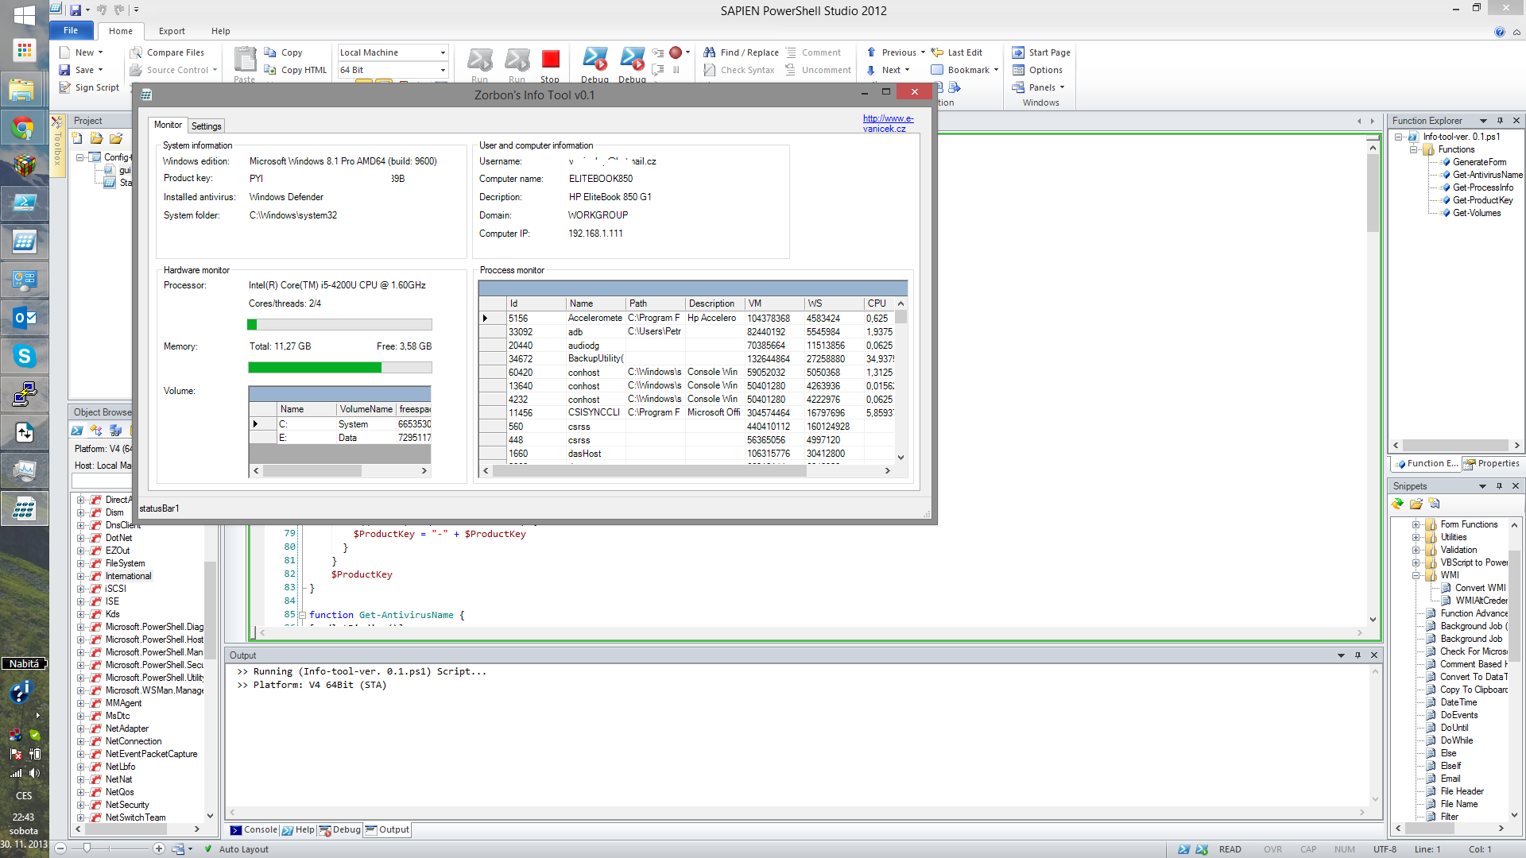Open the New dropdown arrow
1526x858 pixels.
(x=100, y=52)
